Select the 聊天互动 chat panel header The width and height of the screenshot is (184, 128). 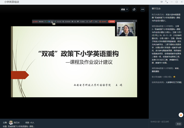pyautogui.click(x=156, y=9)
